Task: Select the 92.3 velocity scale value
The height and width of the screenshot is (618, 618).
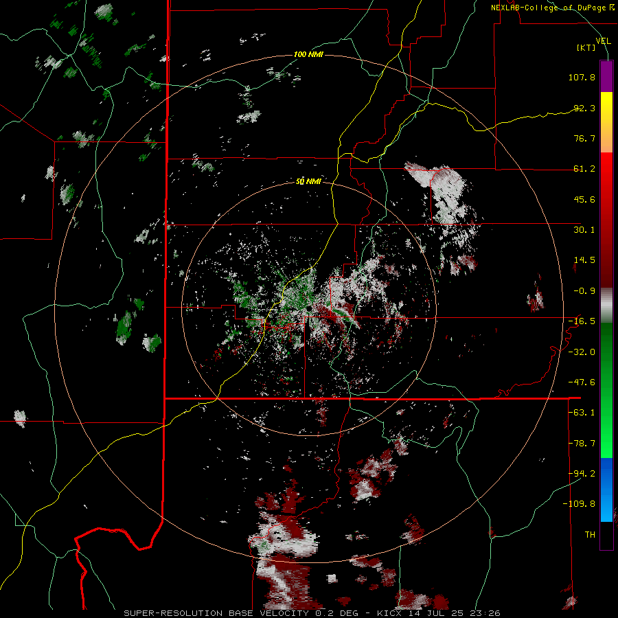Action: 584,108
